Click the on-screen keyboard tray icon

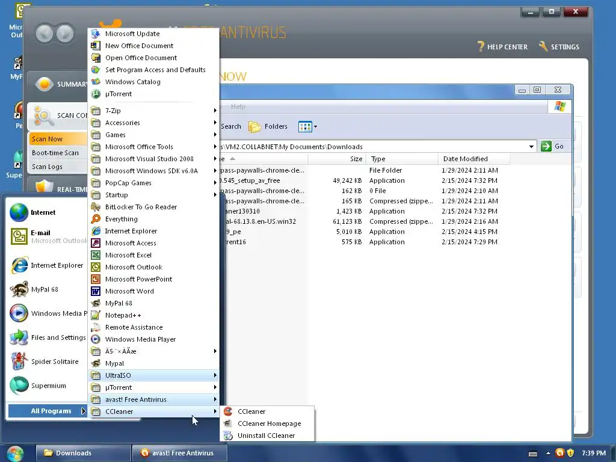(533, 454)
